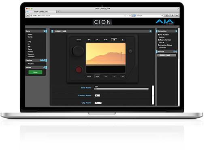Image resolution: width=204 pixels, height=161 pixels.
Task: Open the Clip Name dropdown
Action: pos(98,103)
